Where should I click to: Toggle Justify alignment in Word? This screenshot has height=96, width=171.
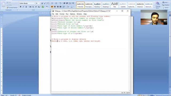tap(60, 7)
